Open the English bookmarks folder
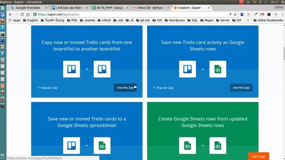The image size is (285, 160). pos(31,20)
